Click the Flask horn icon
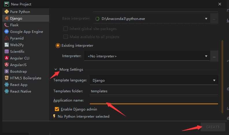This screenshot has height=135, width=229. (6, 25)
